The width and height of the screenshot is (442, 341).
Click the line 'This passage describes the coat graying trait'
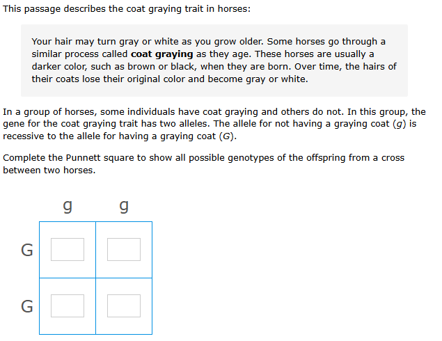pyautogui.click(x=127, y=9)
